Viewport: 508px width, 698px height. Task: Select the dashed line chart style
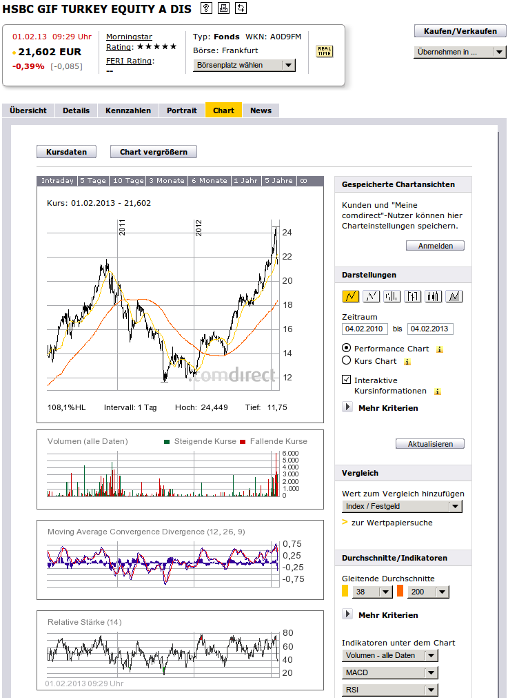coord(371,296)
